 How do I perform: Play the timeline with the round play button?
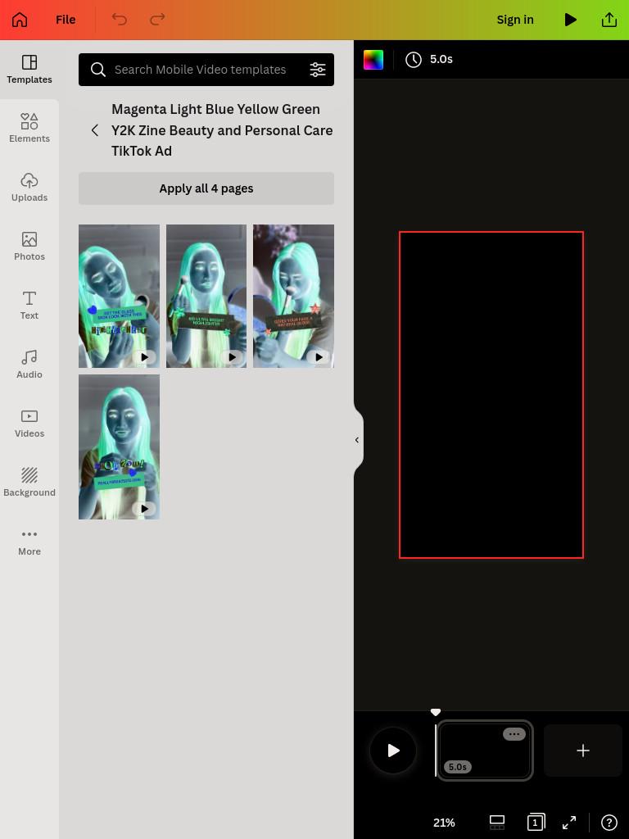393,751
